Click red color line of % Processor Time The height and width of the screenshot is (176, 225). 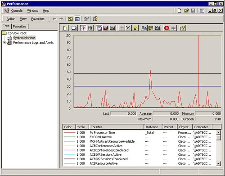click(x=69, y=133)
